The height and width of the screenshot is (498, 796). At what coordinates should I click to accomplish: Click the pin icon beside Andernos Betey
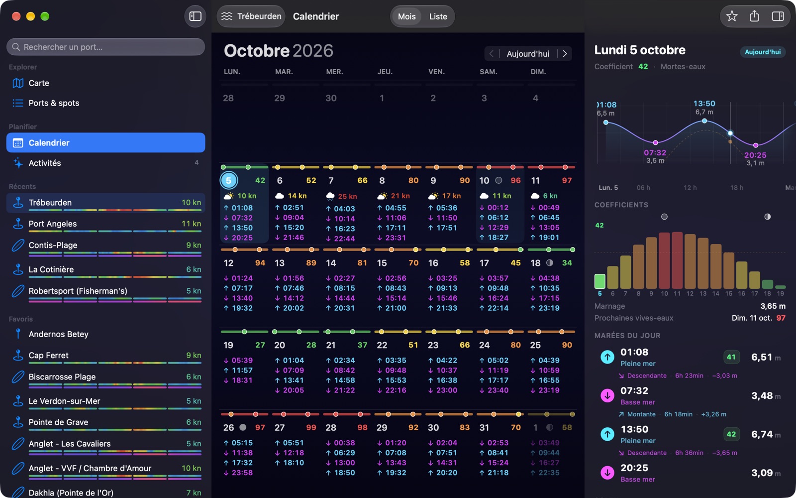click(18, 334)
